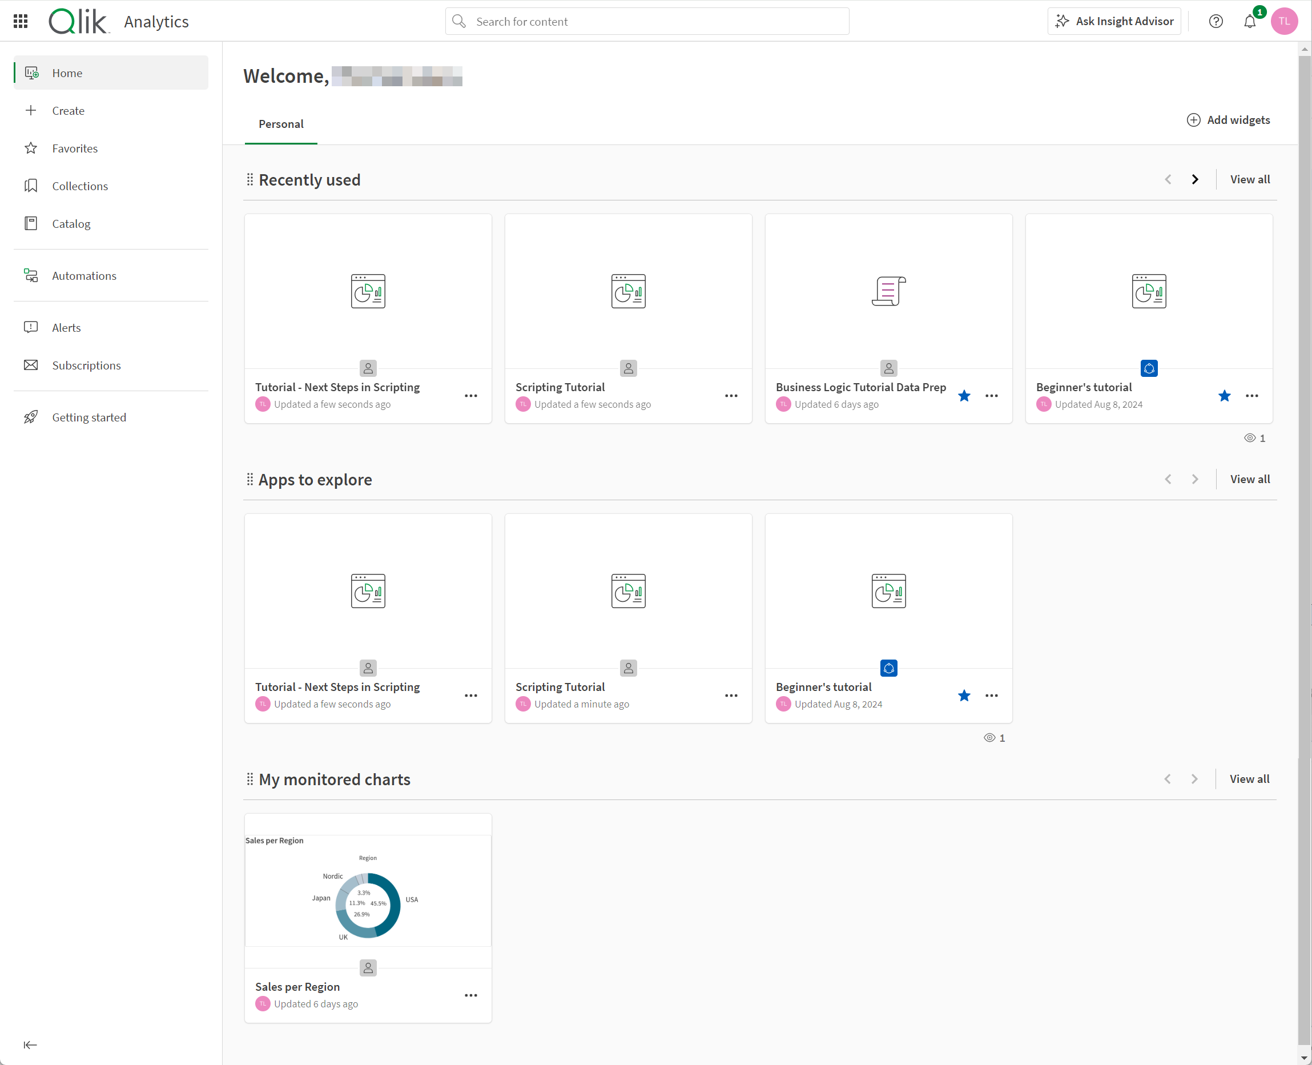Screen dimensions: 1312x1065
Task: Open three-dot menu on Scripting Tutorial
Action: click(x=730, y=395)
